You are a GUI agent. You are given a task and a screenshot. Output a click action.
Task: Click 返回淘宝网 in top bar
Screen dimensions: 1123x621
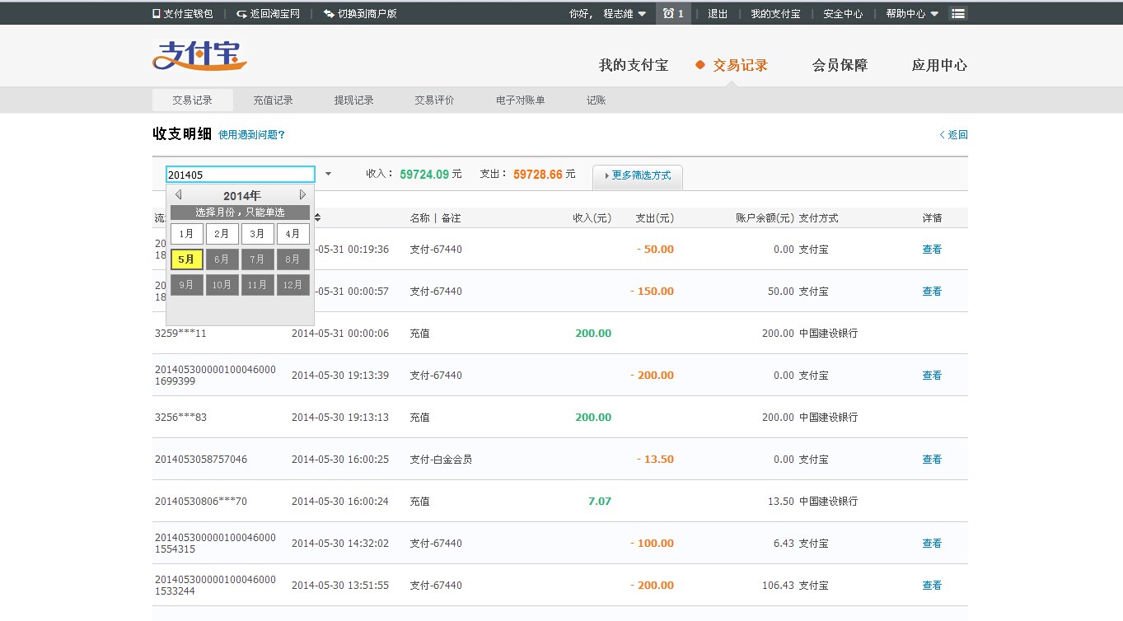click(268, 14)
